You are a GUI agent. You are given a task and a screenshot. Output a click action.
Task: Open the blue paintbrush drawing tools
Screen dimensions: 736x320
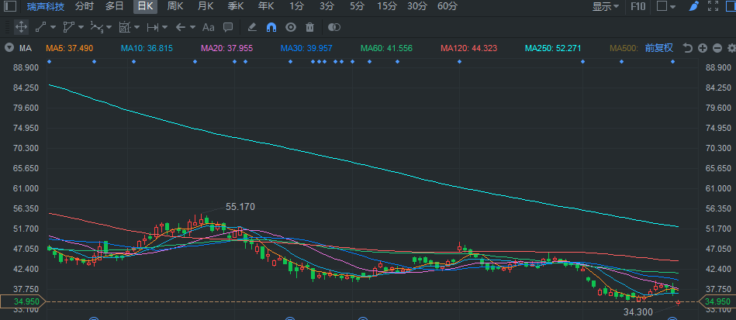(694, 6)
